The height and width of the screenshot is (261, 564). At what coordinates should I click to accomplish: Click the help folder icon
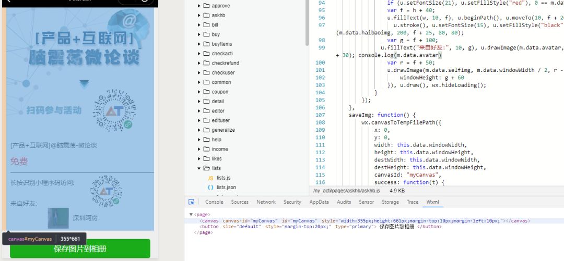click(206, 139)
